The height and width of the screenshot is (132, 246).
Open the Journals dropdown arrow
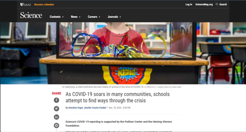pos(120,17)
